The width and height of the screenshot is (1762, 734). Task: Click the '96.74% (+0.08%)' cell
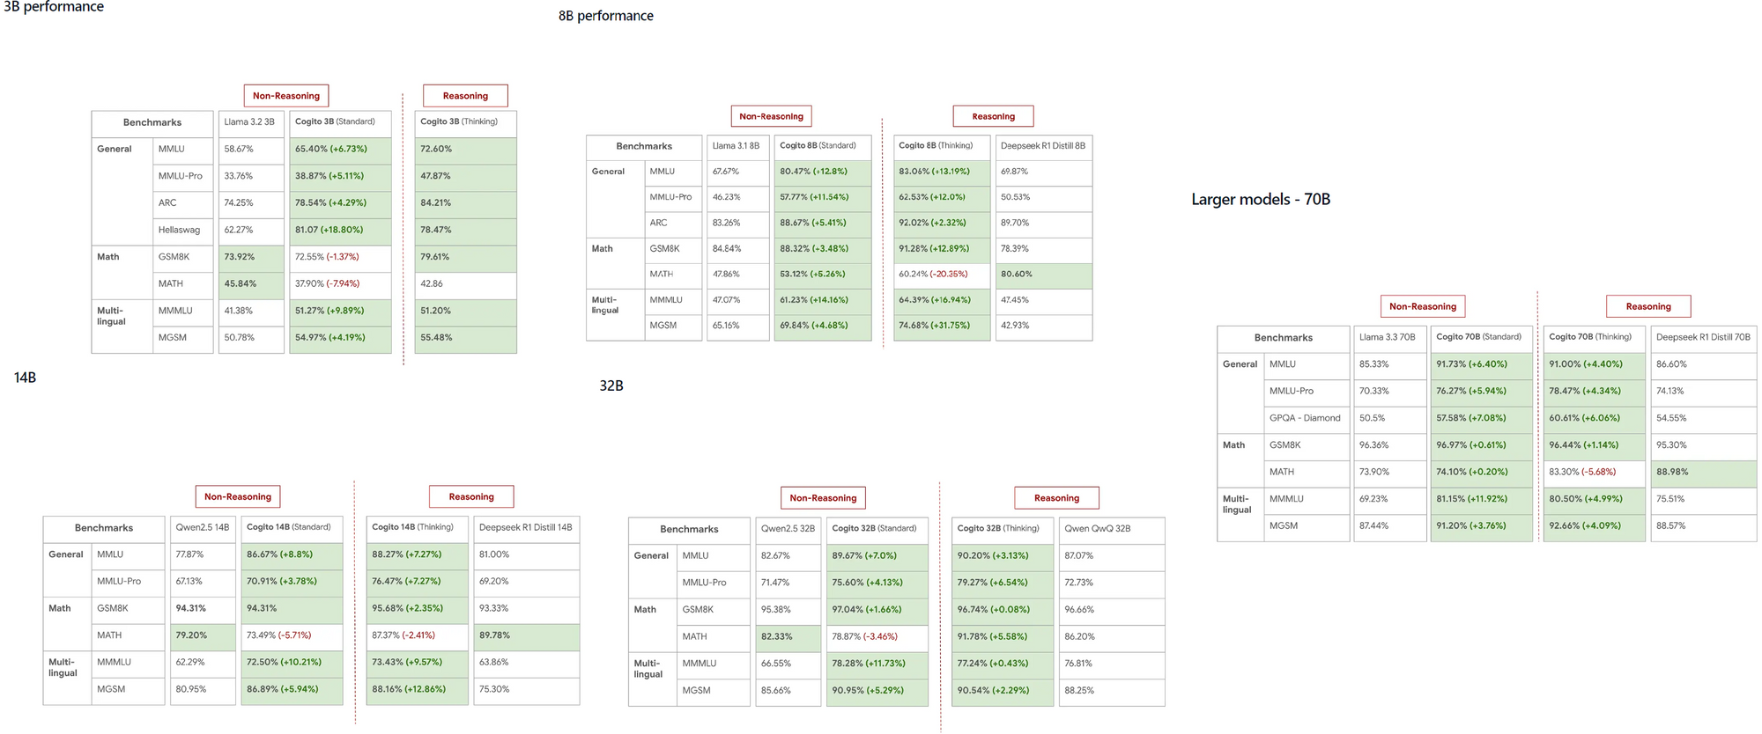[x=1003, y=610]
